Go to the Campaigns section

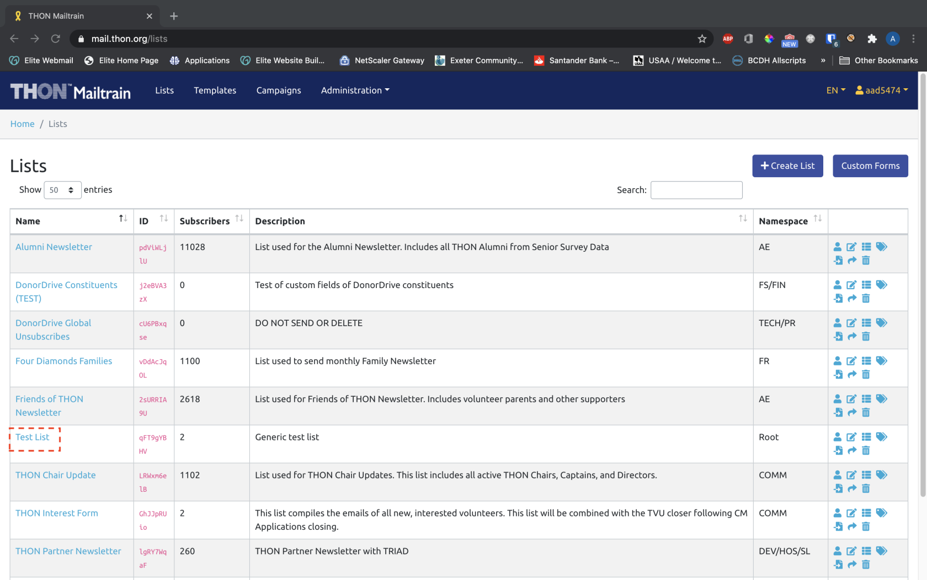[279, 90]
